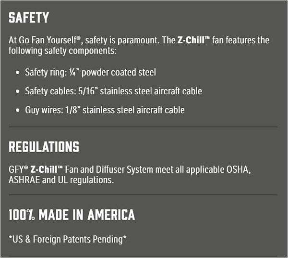Image resolution: width=288 pixels, height=258 pixels.
Task: Click "ASHRAE and UL regulations." text line
Action: (x=61, y=180)
